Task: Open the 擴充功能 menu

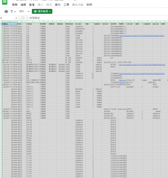Action: point(78,5)
